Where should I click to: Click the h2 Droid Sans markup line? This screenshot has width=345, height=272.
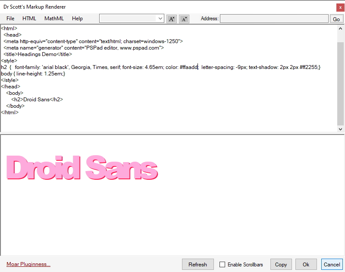(x=37, y=100)
